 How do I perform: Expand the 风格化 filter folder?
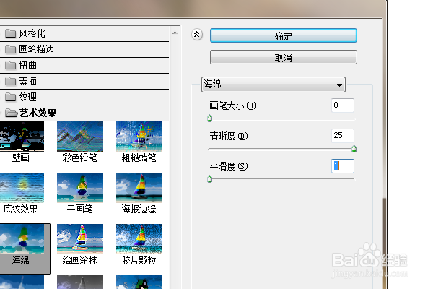(x=84, y=34)
